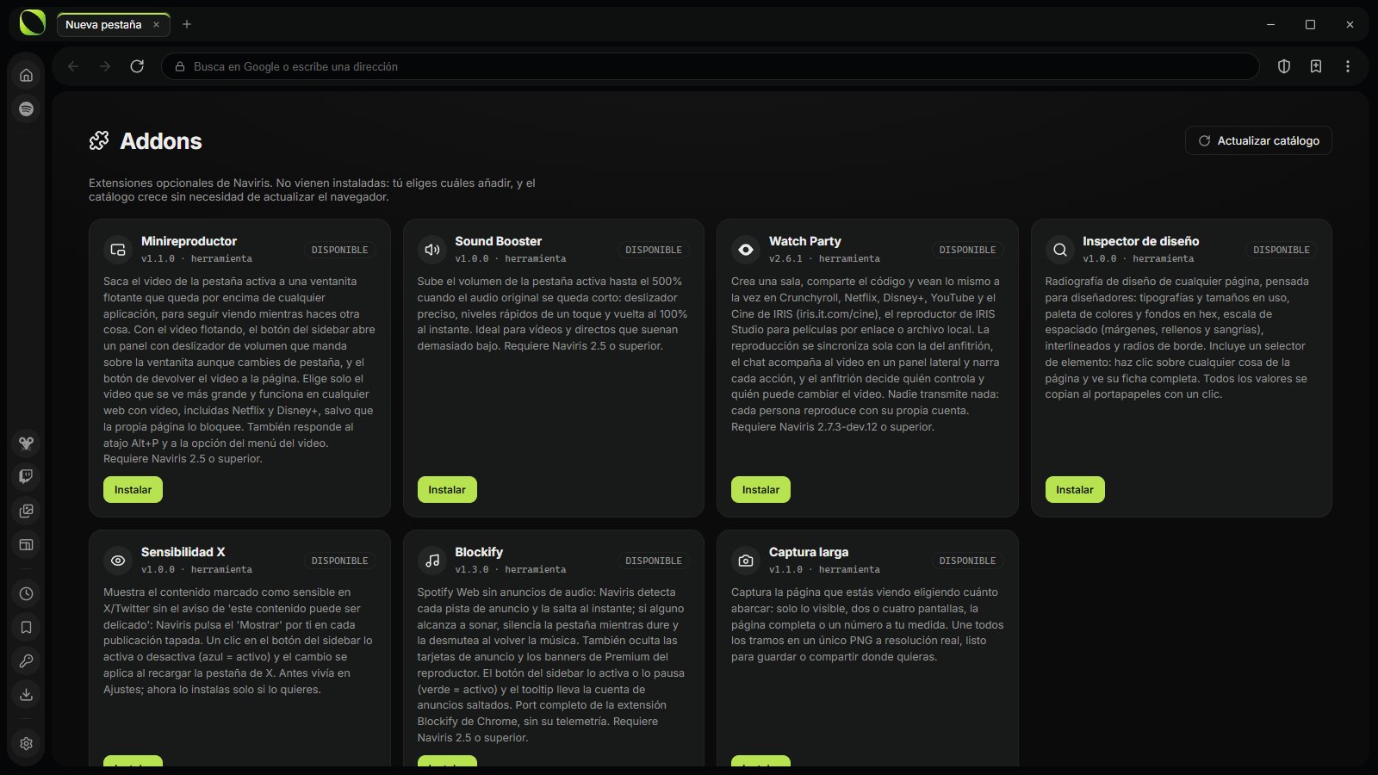The width and height of the screenshot is (1378, 775).
Task: Click the Inspector de diseño title text
Action: coord(1141,241)
